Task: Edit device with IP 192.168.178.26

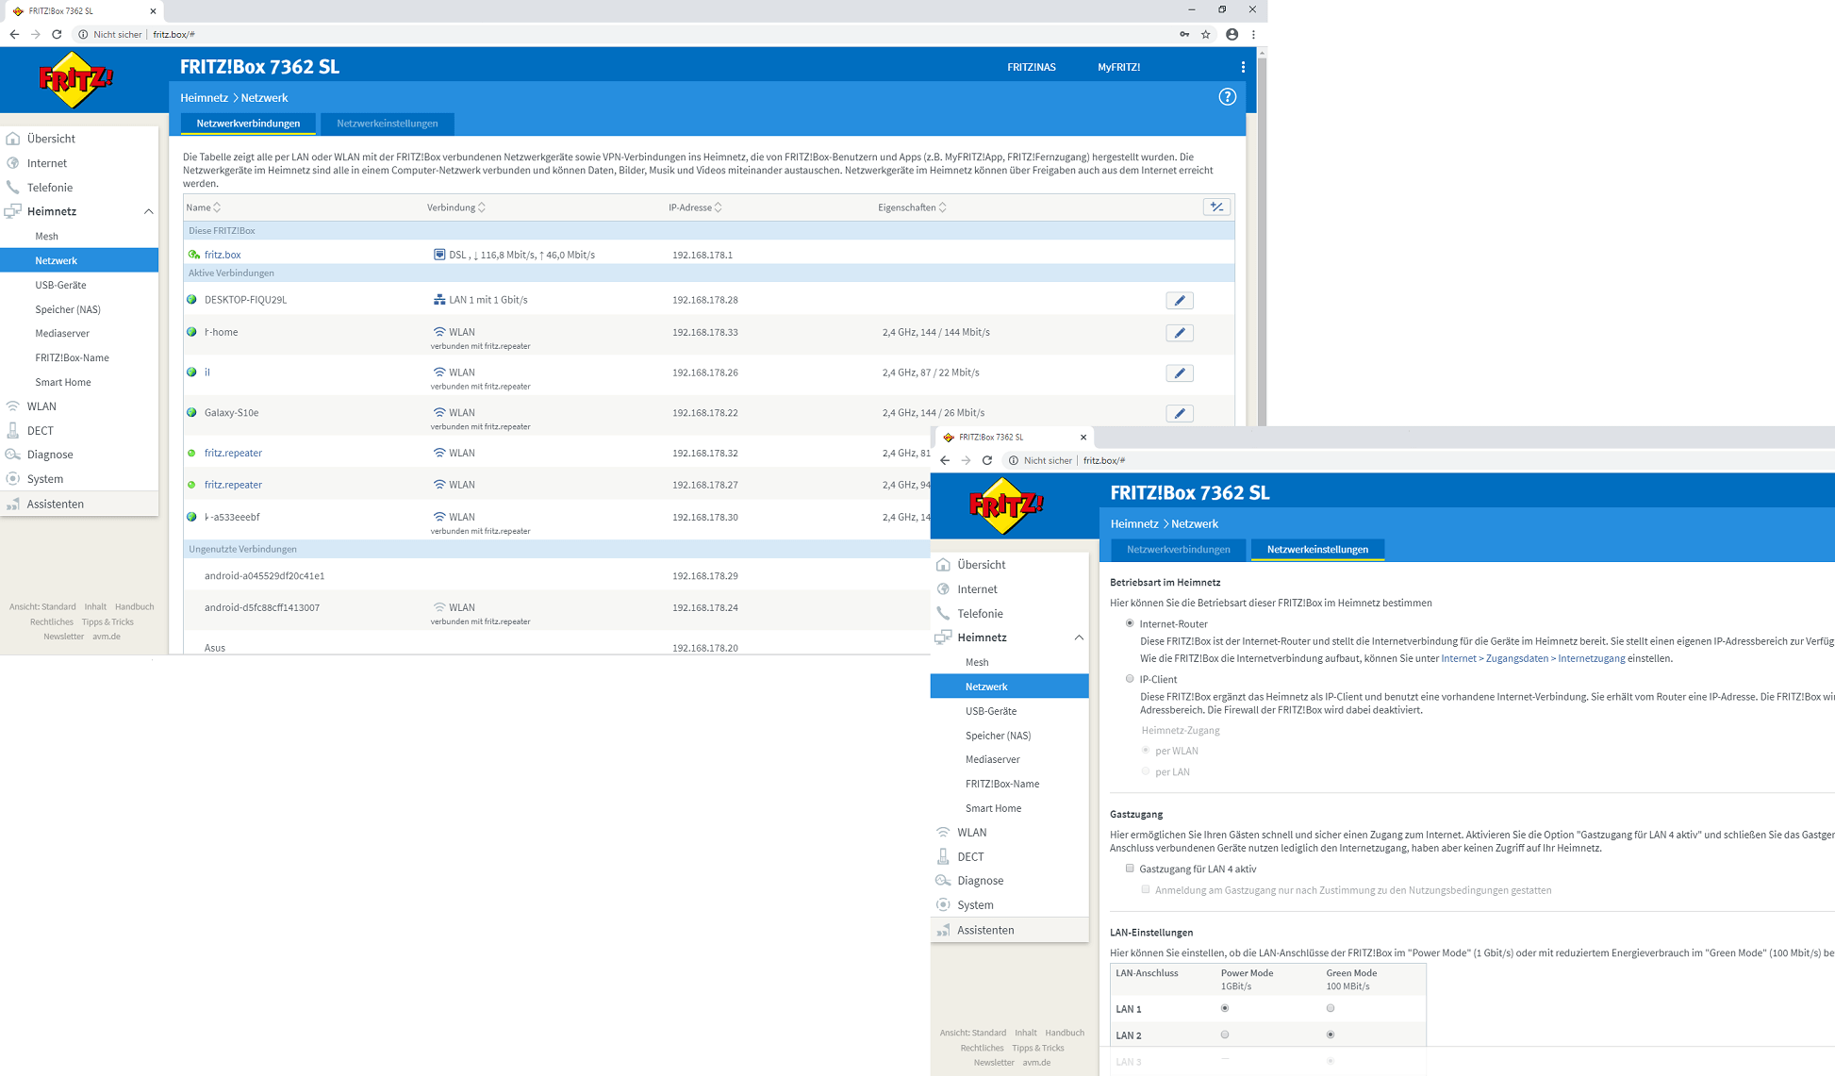Action: (x=1180, y=373)
